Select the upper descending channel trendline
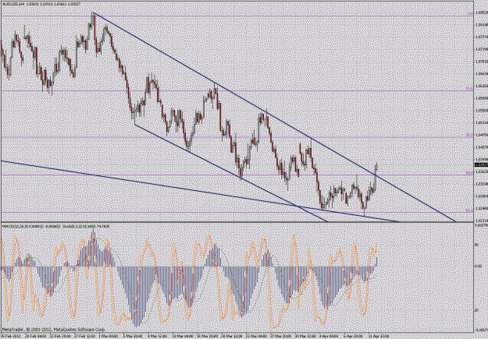488x339 pixels. tap(274, 118)
